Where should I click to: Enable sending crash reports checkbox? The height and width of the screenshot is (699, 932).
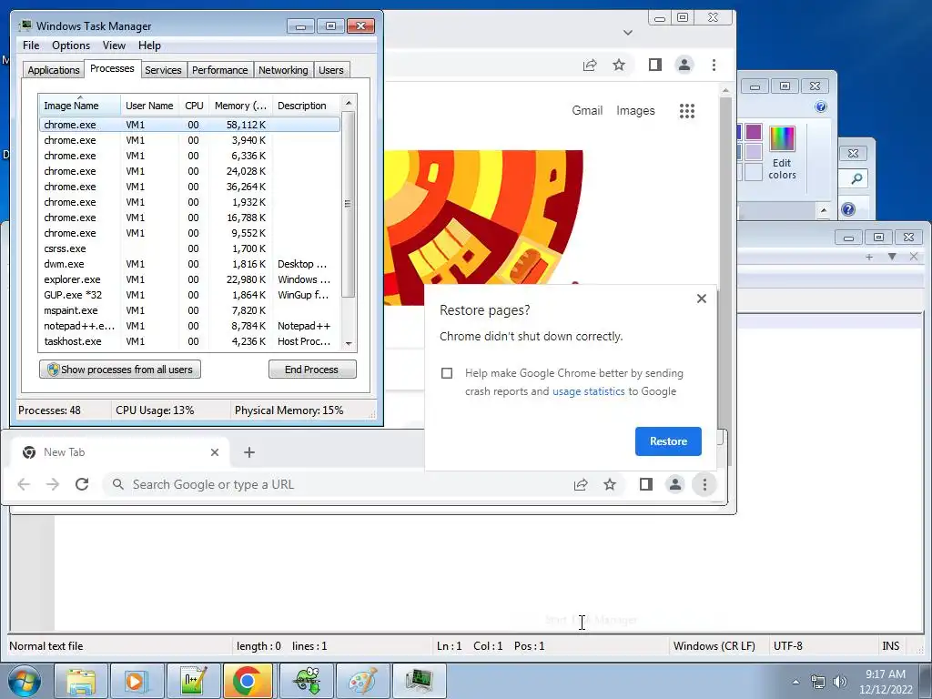coord(447,373)
